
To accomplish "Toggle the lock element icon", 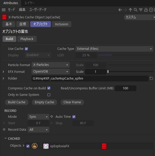I will pyautogui.click(x=146, y=10).
